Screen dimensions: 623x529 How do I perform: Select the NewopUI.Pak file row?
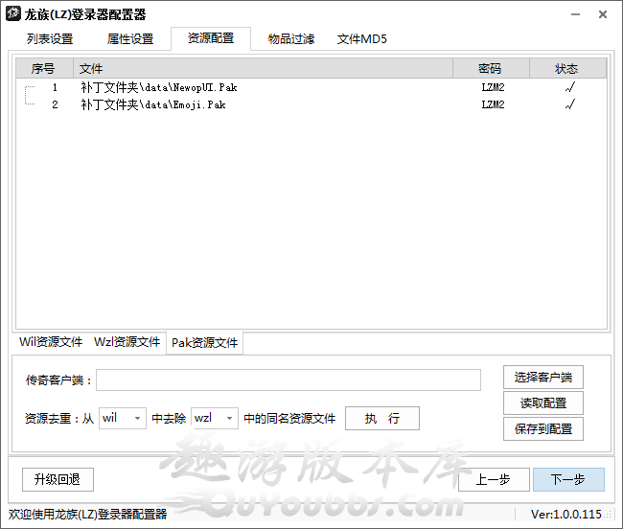pyautogui.click(x=158, y=87)
